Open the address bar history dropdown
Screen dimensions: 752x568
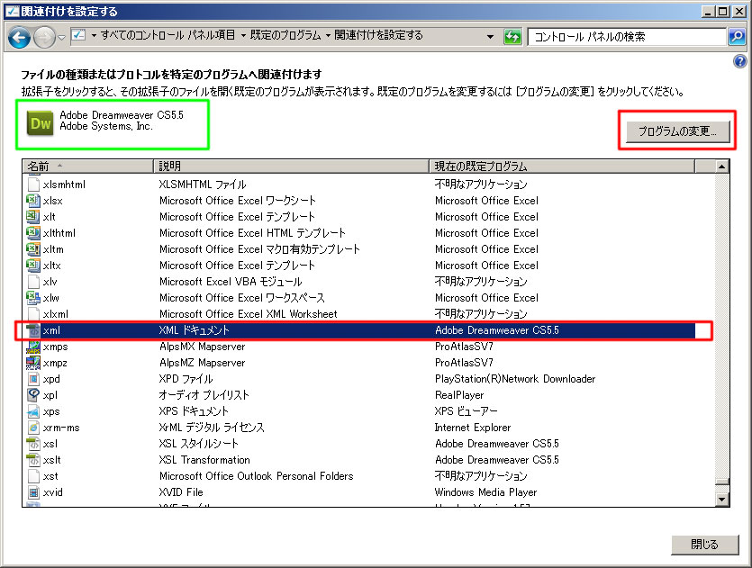(490, 36)
